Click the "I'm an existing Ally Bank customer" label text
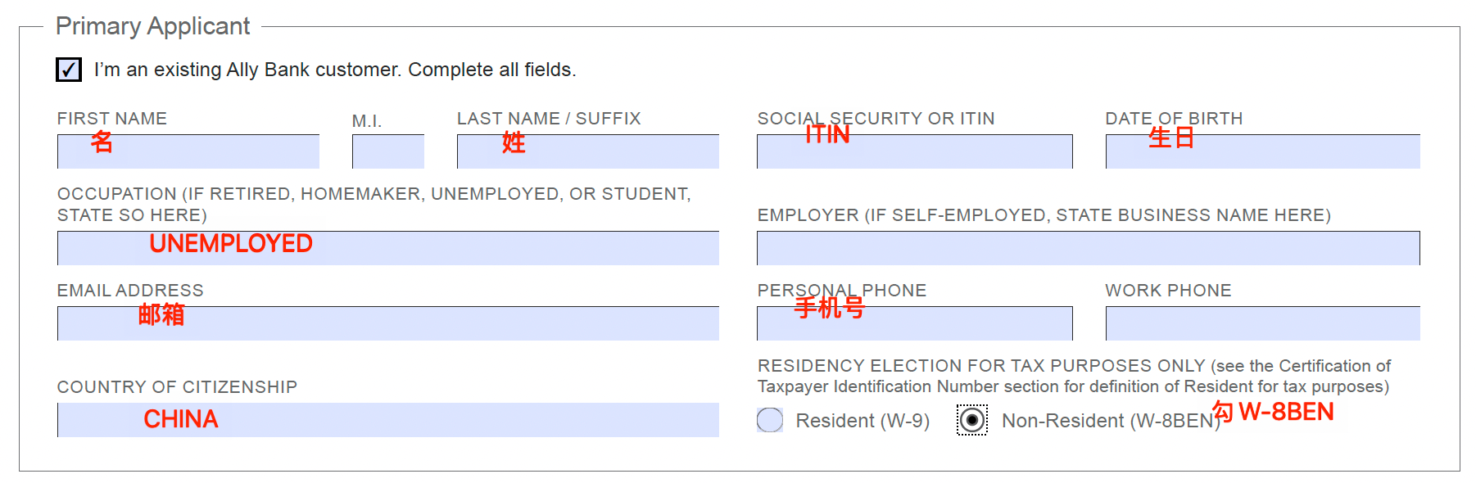 [334, 70]
